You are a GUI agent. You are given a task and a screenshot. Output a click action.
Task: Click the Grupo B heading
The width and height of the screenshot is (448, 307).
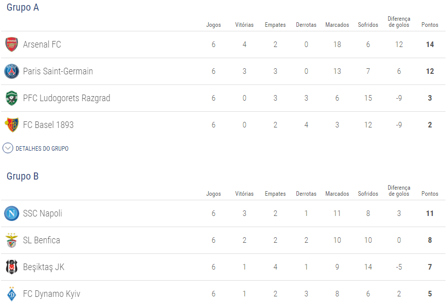pyautogui.click(x=23, y=177)
